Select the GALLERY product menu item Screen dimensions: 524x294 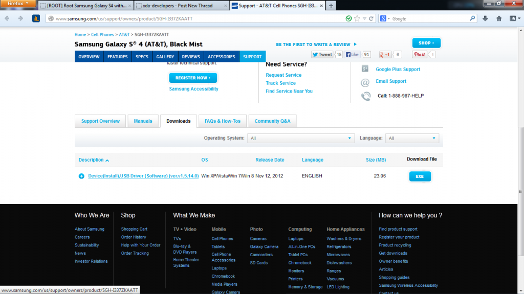tap(165, 56)
